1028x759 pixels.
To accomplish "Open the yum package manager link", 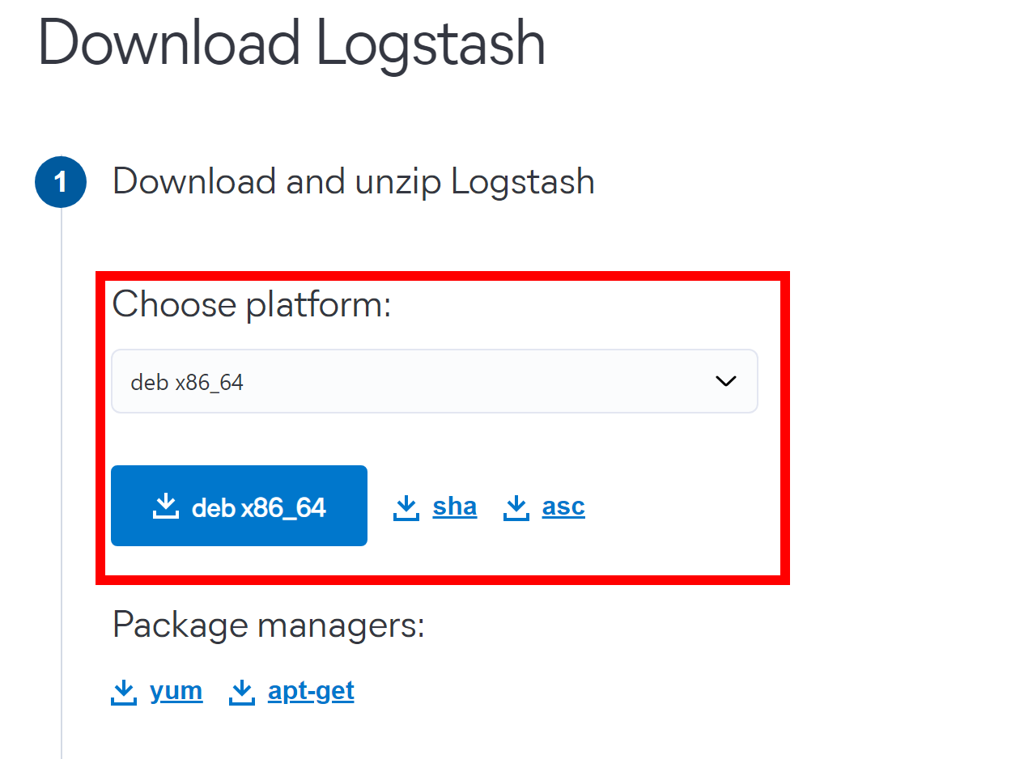I will coord(176,691).
